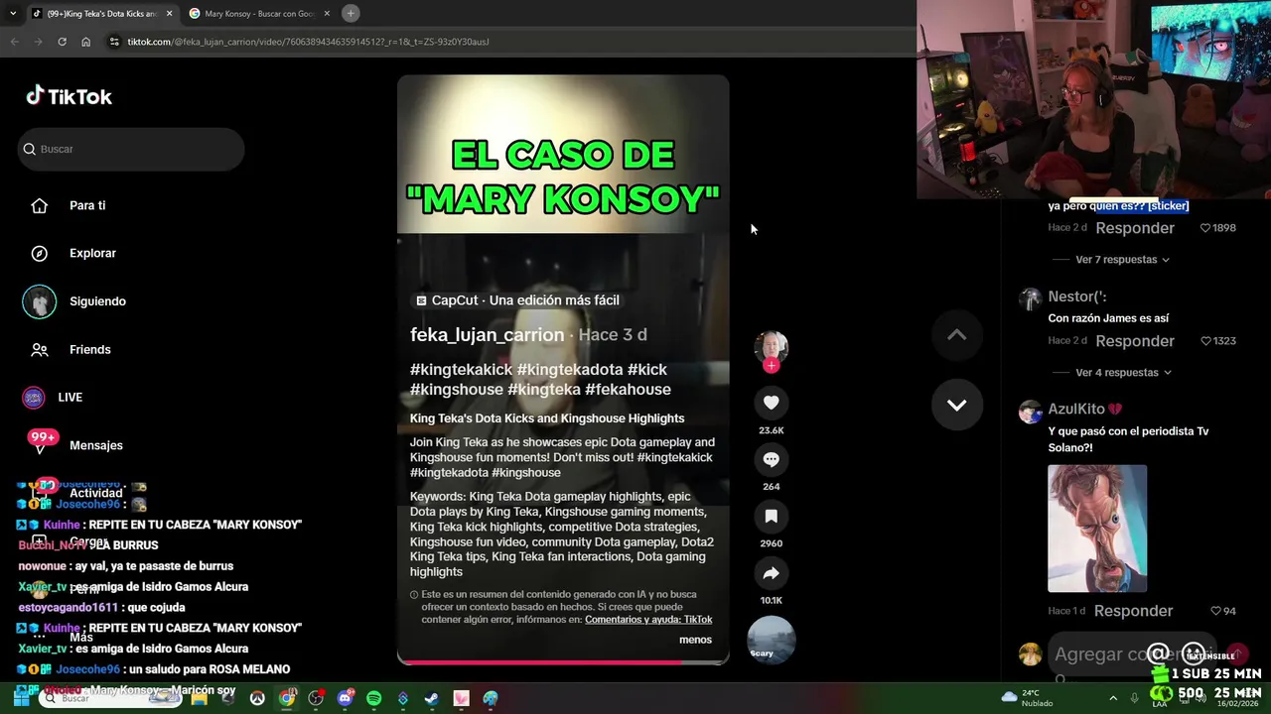Open Nestor's commenter avatar

1031,298
